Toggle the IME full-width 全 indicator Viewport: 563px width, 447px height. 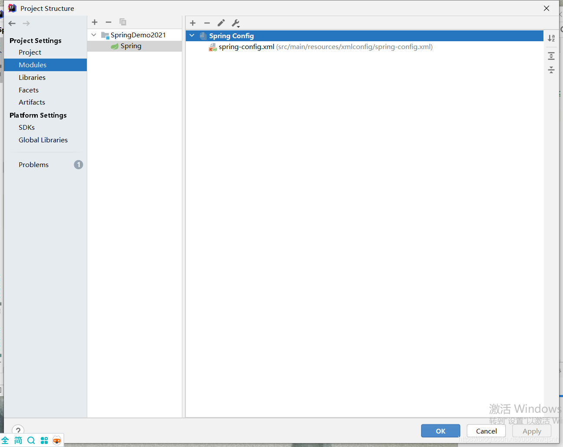click(x=5, y=440)
